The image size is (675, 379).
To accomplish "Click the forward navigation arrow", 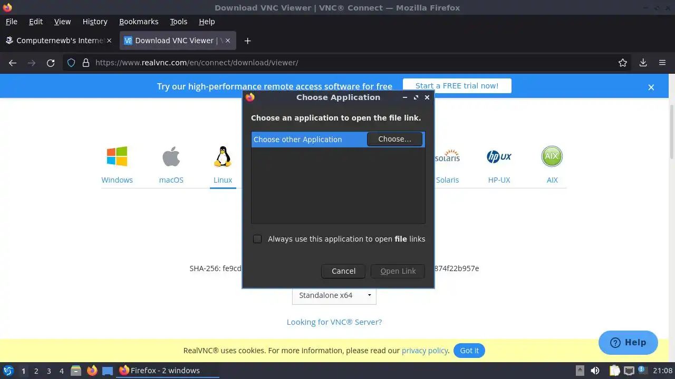I will click(x=32, y=63).
